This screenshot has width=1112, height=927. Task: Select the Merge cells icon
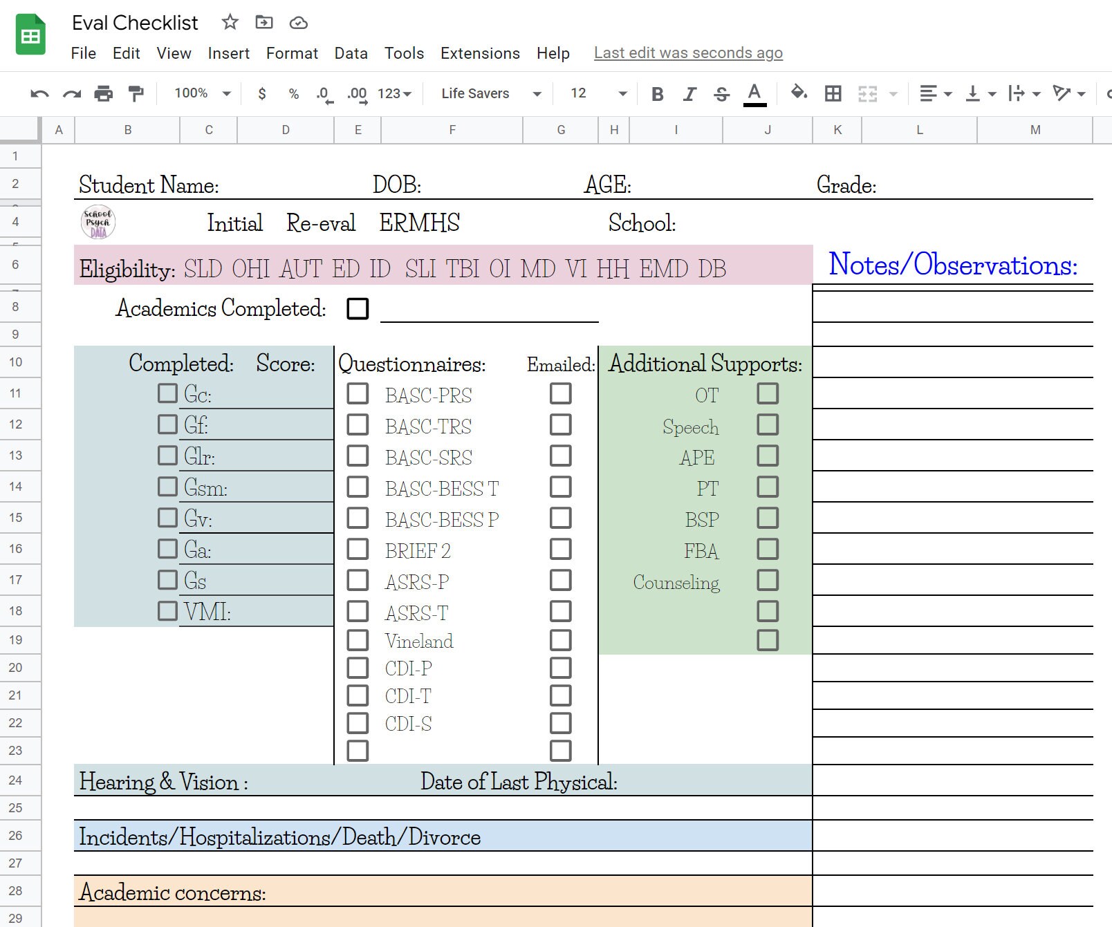869,93
